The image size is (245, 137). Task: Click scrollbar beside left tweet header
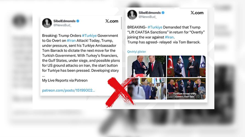(121, 23)
